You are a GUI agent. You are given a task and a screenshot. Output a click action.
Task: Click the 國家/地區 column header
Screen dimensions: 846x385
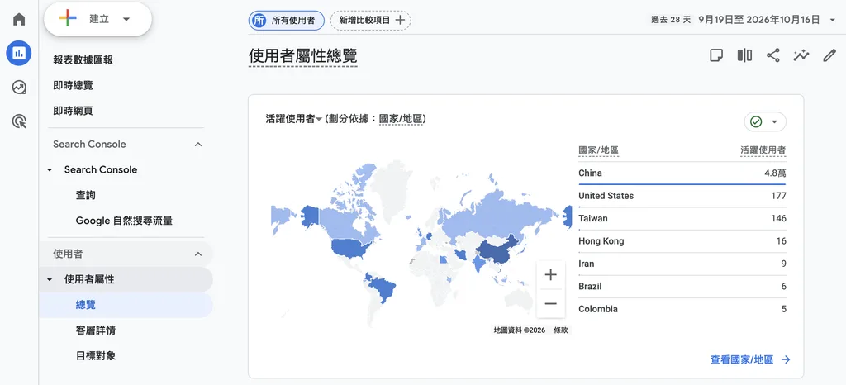598,150
